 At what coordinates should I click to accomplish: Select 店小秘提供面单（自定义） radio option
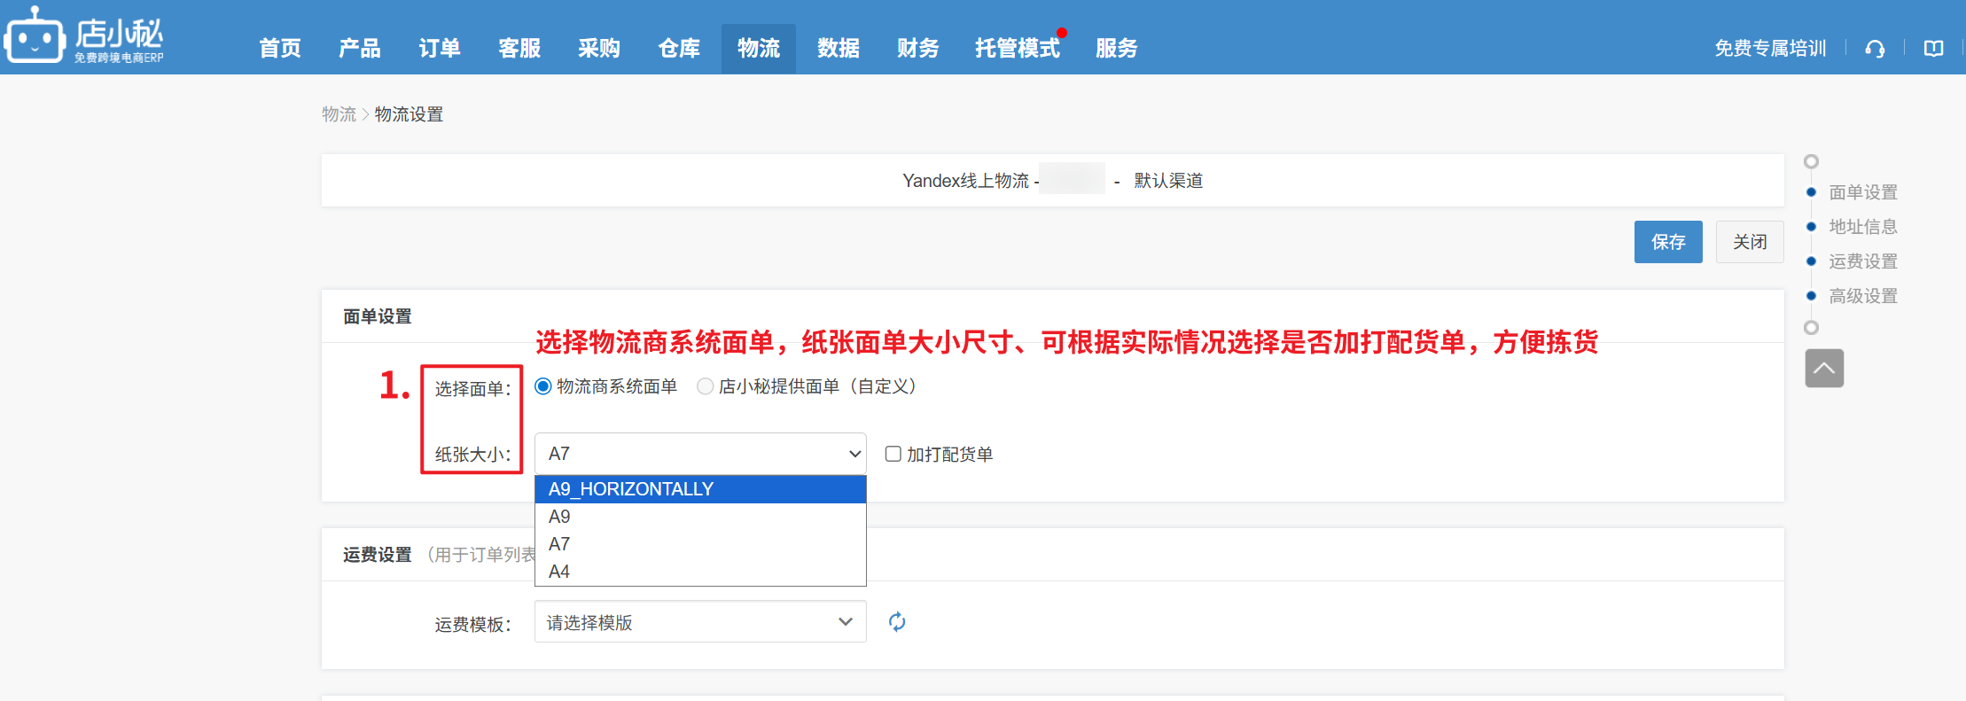706,386
